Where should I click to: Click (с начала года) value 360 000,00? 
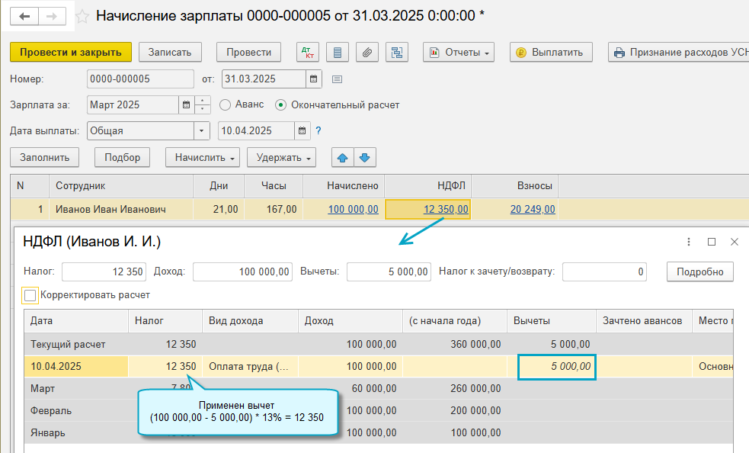pos(475,345)
